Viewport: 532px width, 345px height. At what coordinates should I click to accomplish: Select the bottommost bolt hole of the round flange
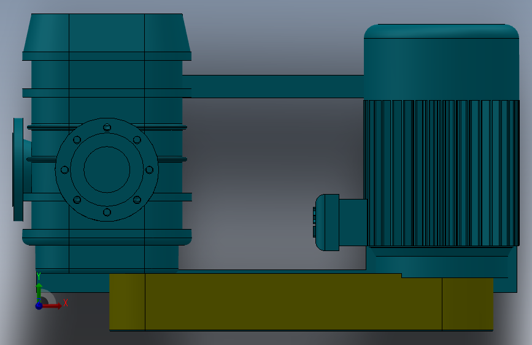(x=107, y=212)
